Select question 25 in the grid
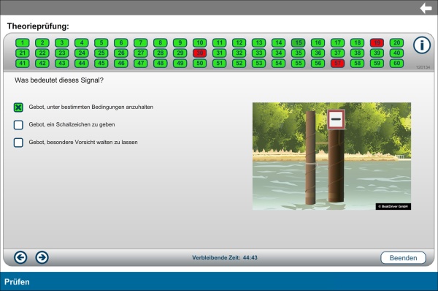 point(101,53)
